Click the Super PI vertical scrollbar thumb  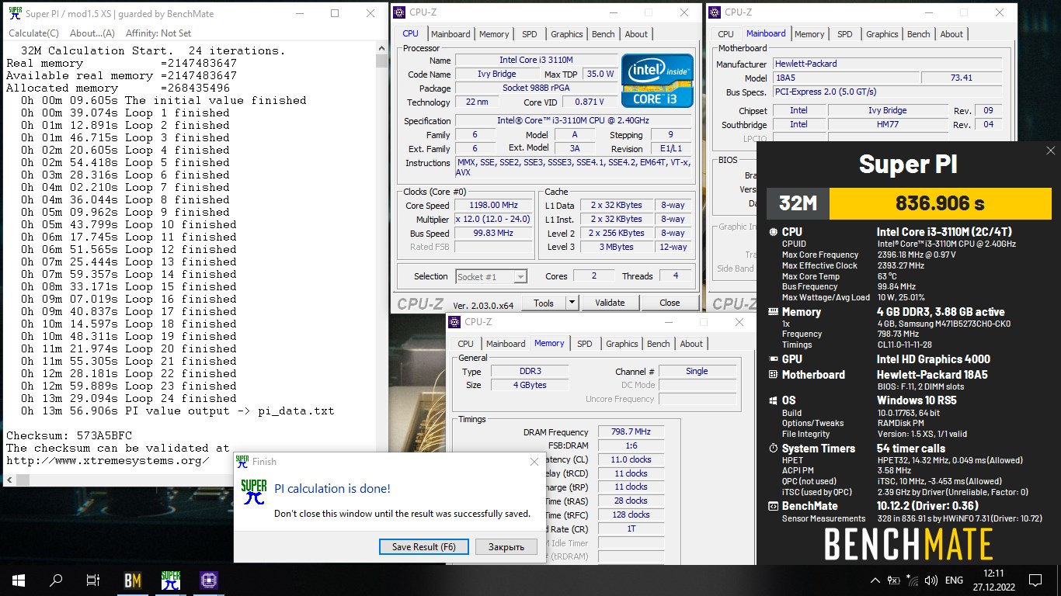click(381, 61)
